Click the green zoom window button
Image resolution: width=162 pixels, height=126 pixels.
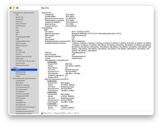17,8
